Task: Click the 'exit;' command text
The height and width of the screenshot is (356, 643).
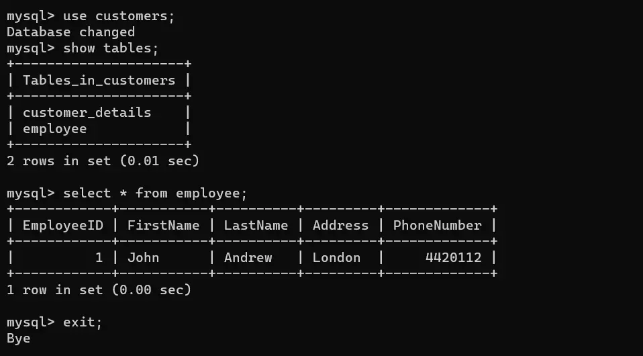Action: click(83, 322)
